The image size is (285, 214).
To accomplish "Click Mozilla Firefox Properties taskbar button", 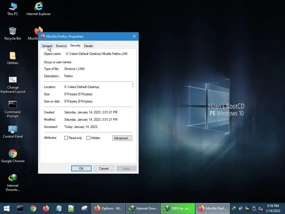I will (212, 208).
